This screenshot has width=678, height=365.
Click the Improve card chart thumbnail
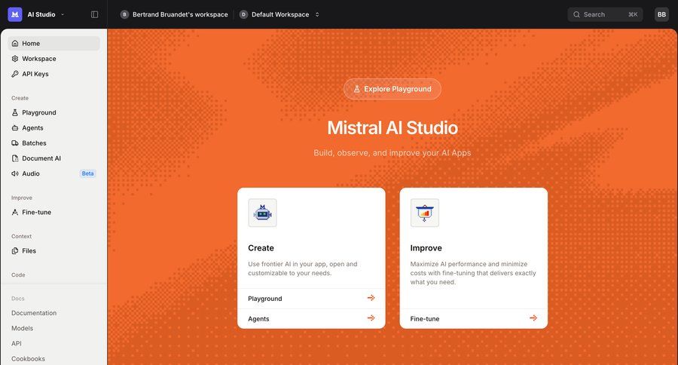pyautogui.click(x=425, y=213)
